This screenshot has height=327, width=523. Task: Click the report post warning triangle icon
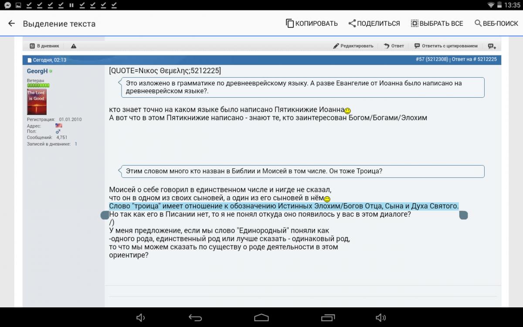tap(74, 46)
